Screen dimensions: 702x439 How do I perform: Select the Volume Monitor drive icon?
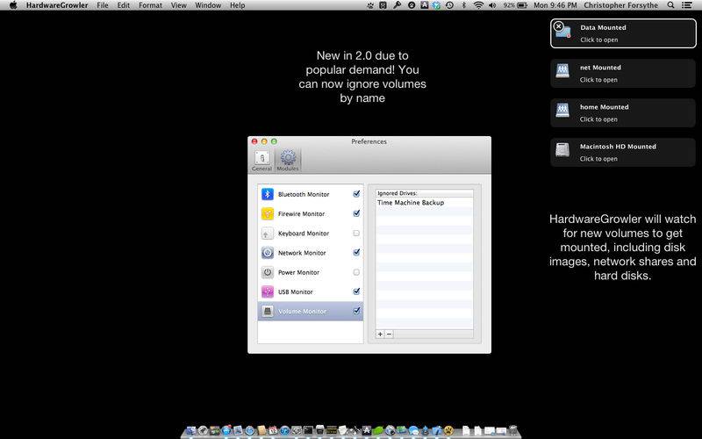click(268, 311)
